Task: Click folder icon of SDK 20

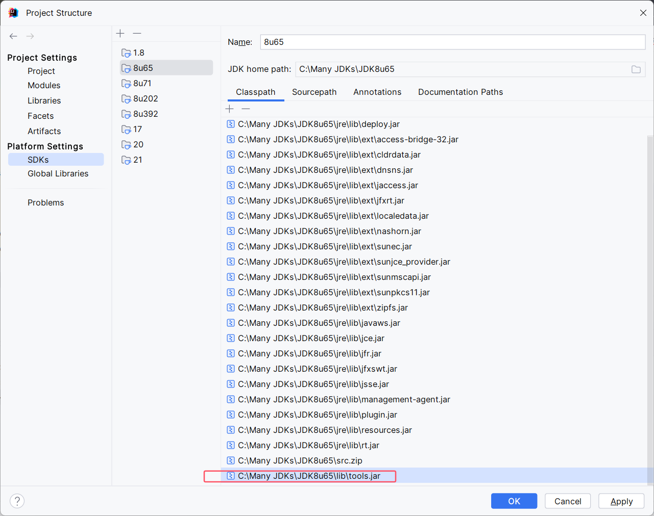Action: click(x=126, y=145)
